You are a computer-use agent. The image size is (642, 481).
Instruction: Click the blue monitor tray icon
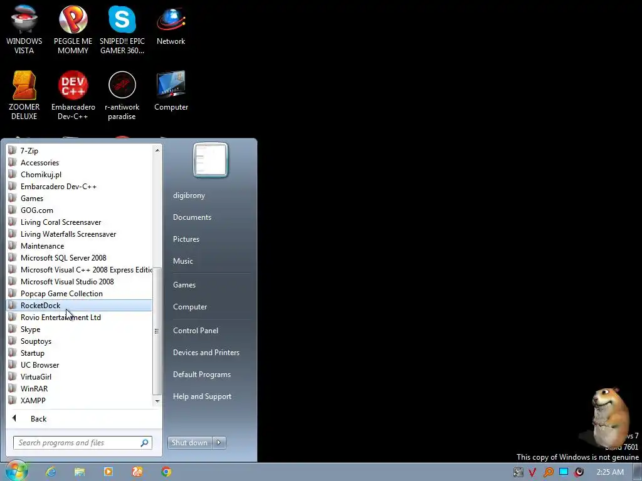(x=564, y=472)
